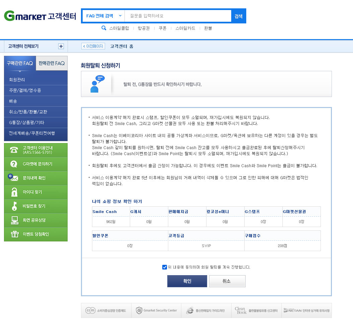The image size is (353, 326).
Task: Open 고객센터 이용안내 (ARS:1566-5701)
Action: point(37,150)
